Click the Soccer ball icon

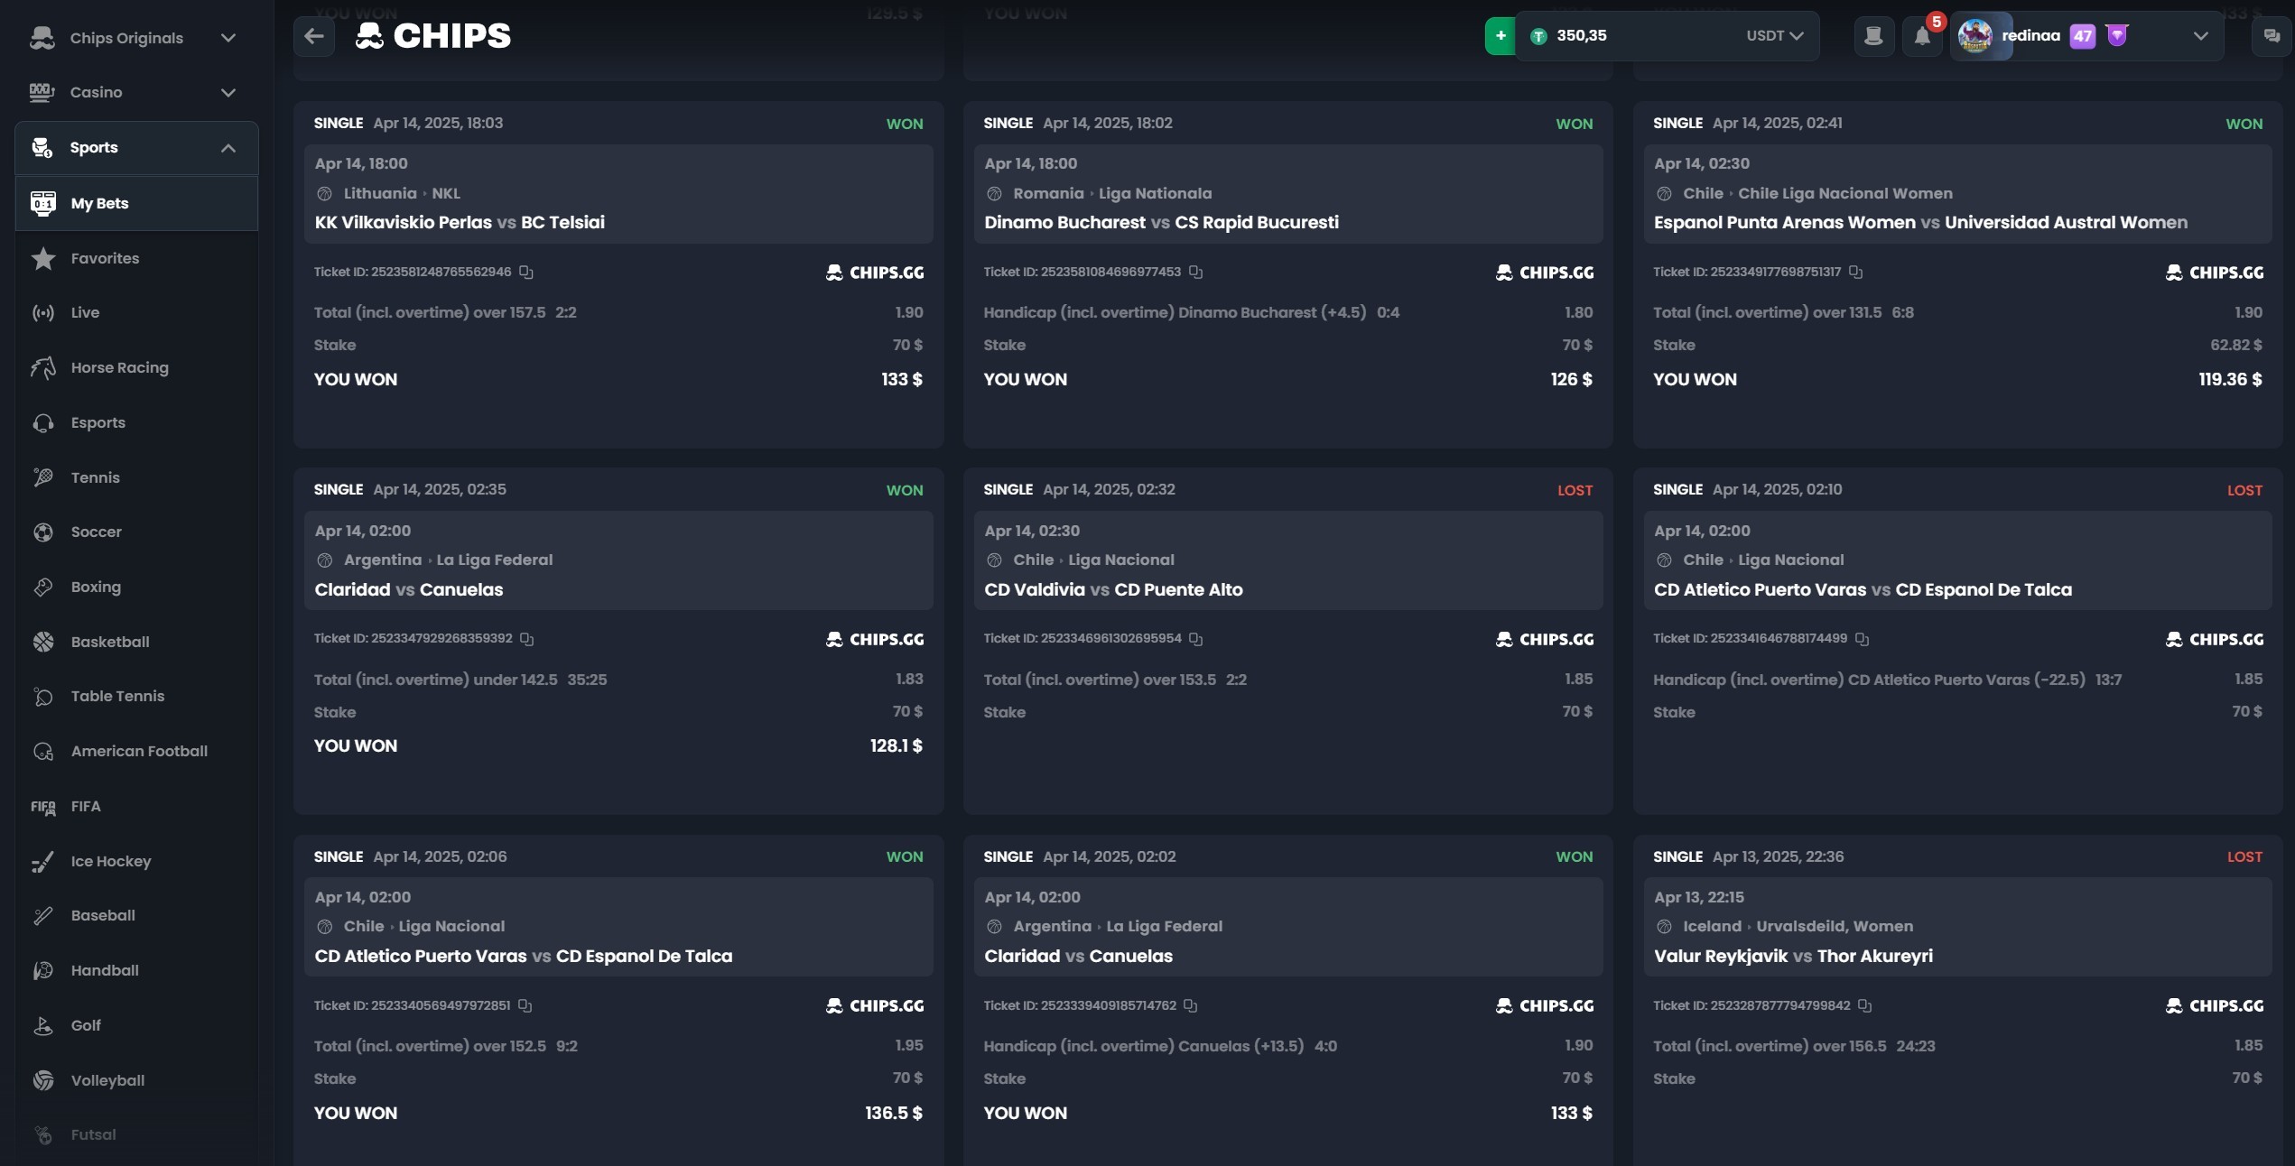pyautogui.click(x=43, y=532)
